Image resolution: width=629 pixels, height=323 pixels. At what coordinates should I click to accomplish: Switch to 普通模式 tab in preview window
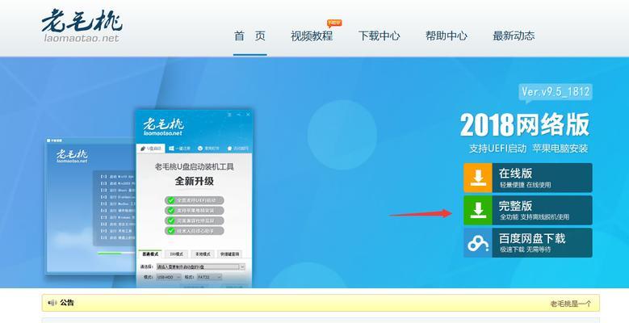pyautogui.click(x=150, y=254)
